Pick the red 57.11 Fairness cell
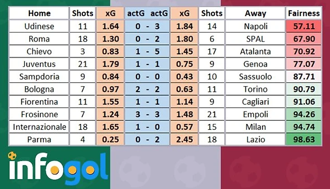 coord(304,27)
